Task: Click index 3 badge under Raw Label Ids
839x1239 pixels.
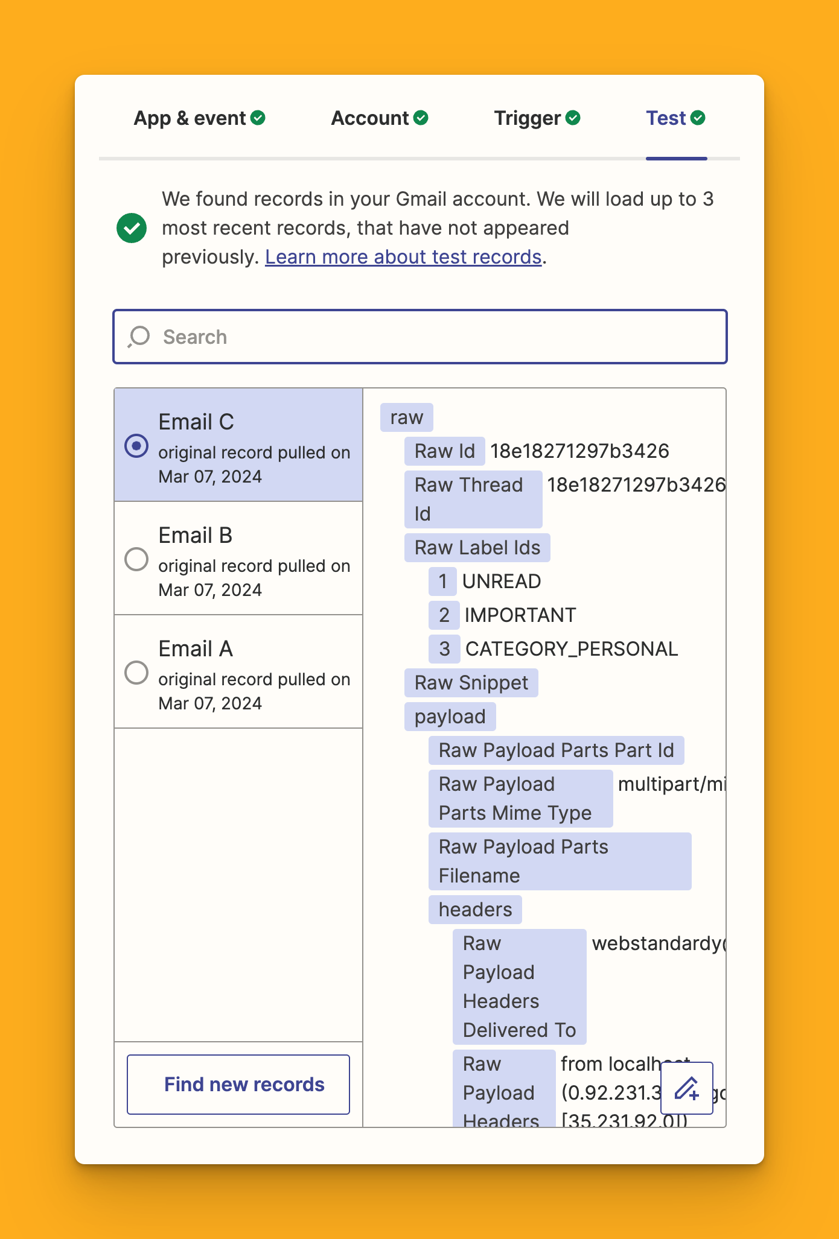Action: (x=444, y=649)
